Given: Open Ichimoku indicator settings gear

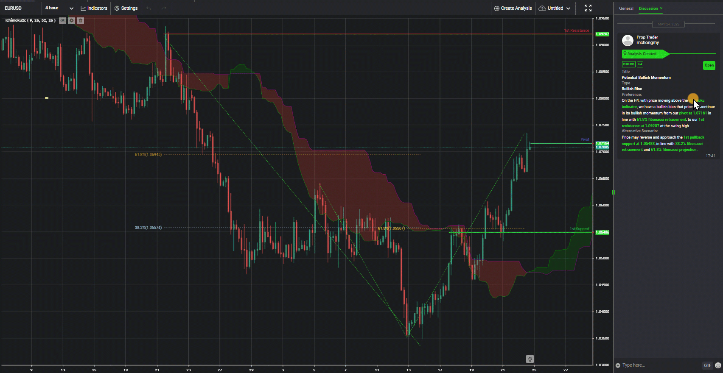Looking at the screenshot, I should [72, 20].
